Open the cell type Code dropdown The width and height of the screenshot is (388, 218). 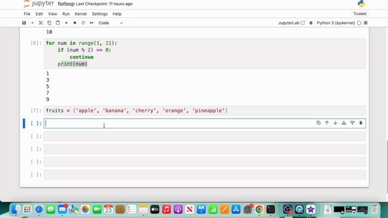110,23
